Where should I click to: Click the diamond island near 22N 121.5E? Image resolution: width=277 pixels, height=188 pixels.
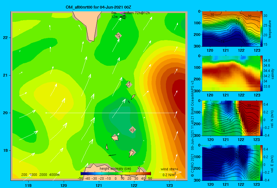118,36
